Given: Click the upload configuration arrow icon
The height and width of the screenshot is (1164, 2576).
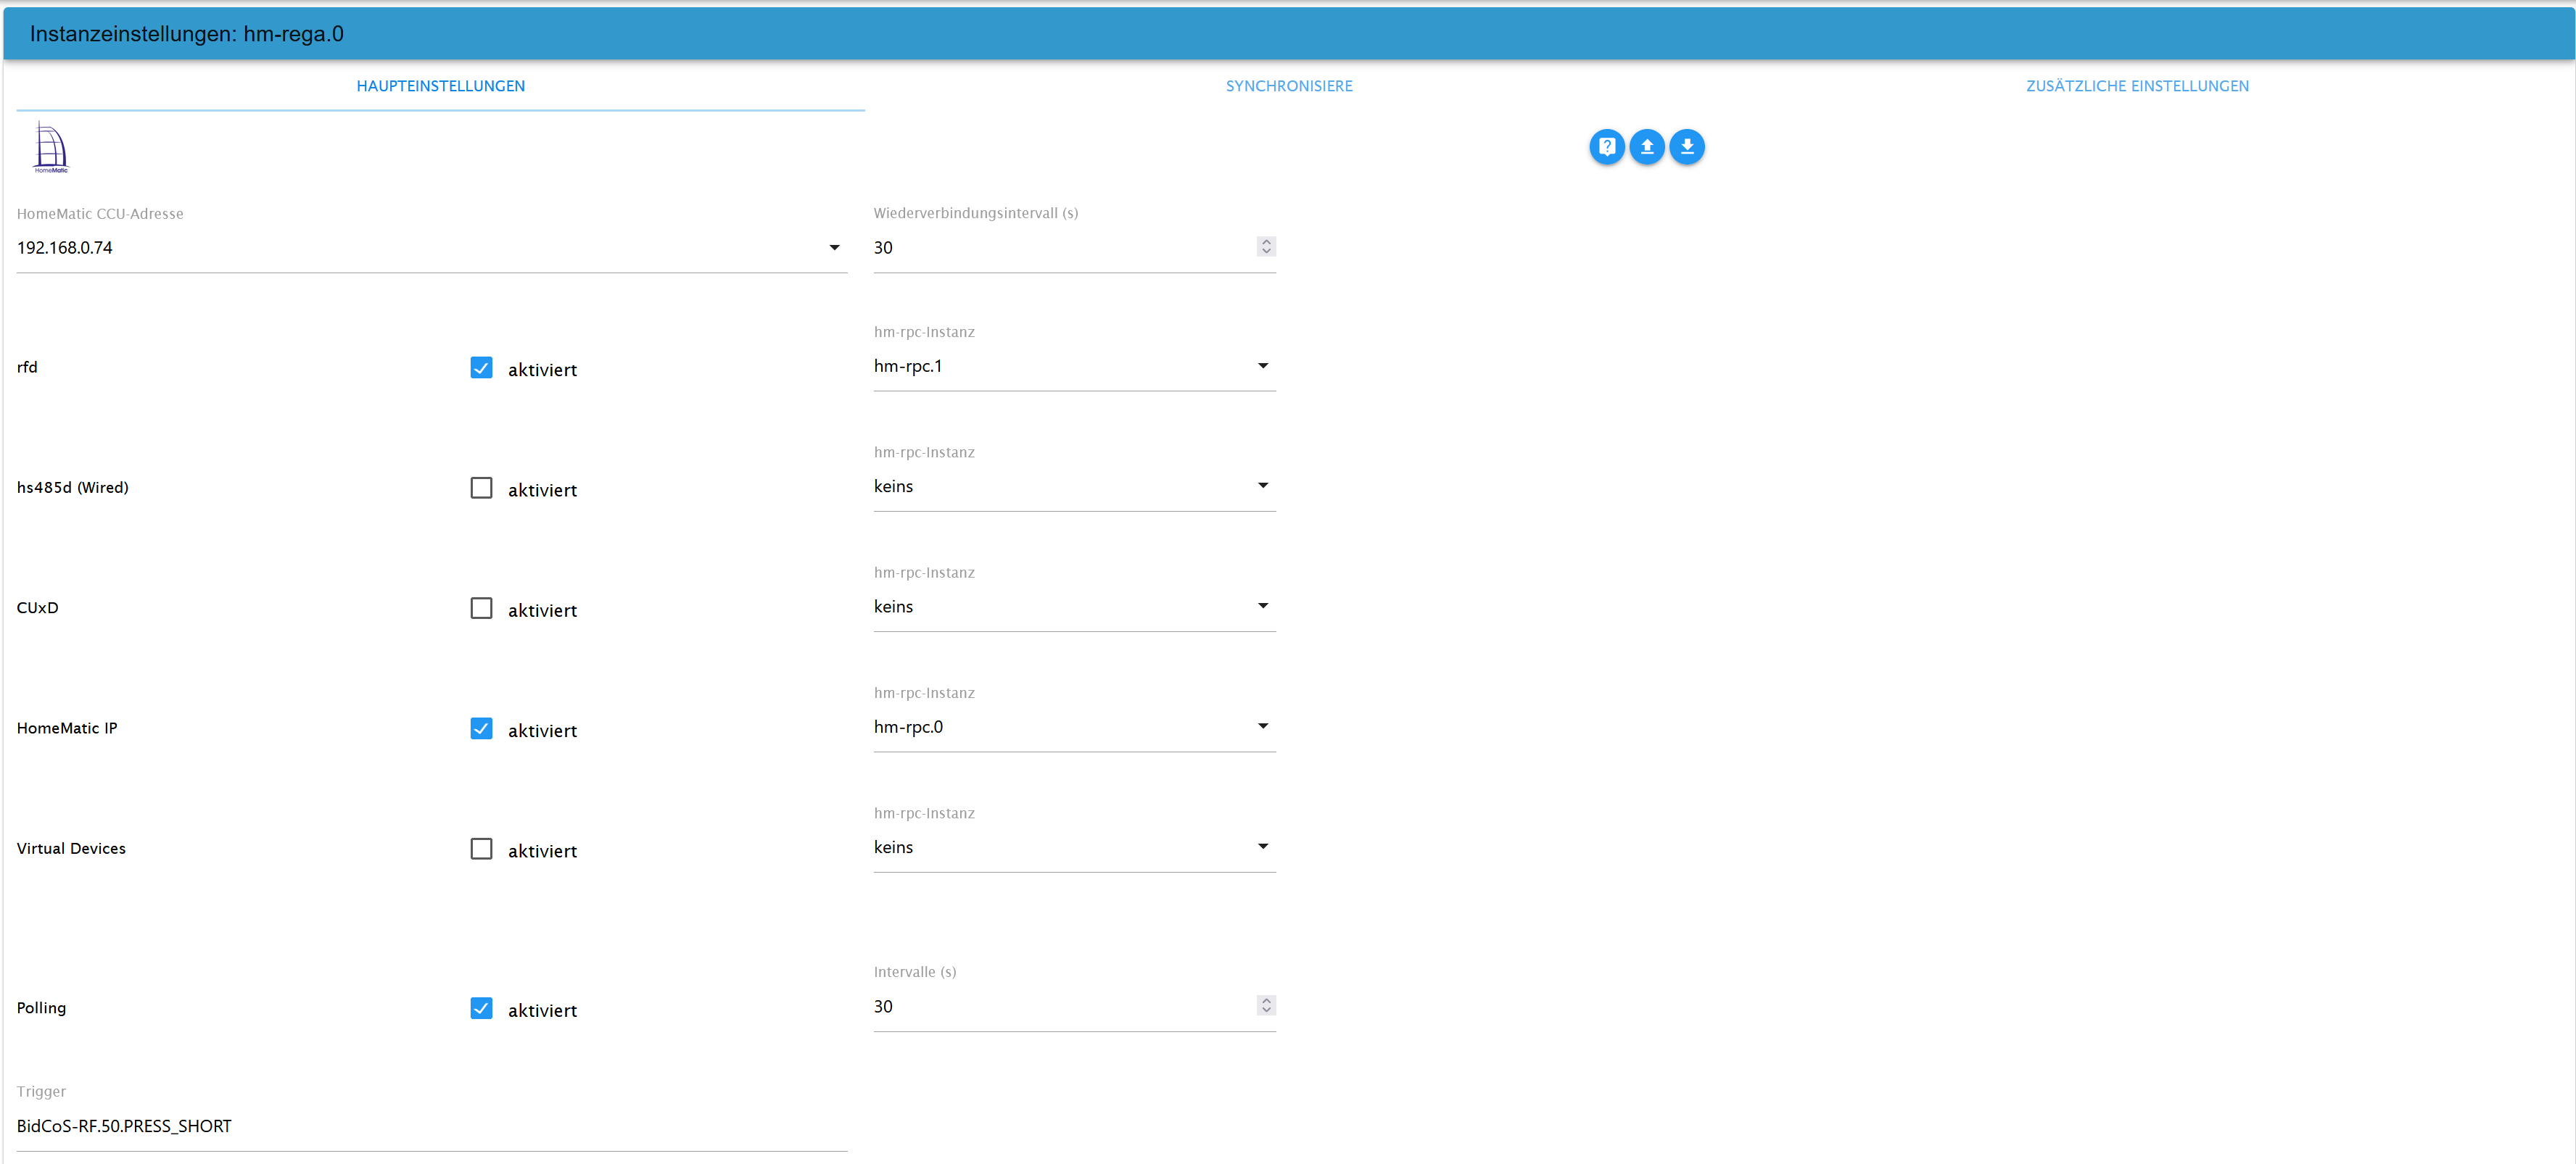Looking at the screenshot, I should point(1646,147).
